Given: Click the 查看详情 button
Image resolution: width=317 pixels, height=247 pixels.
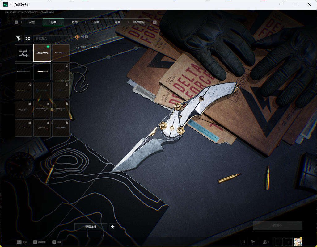Looking at the screenshot, I should click(x=91, y=227).
